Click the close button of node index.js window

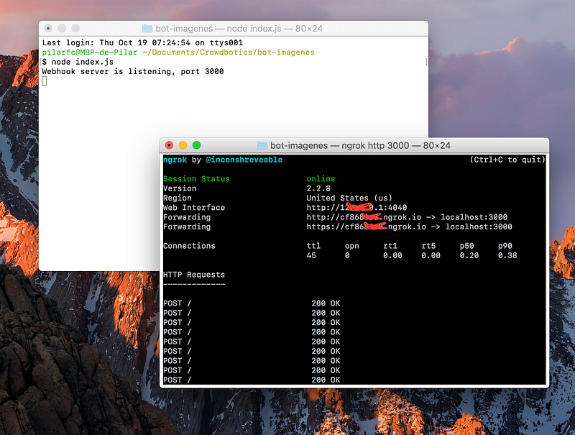click(x=48, y=28)
